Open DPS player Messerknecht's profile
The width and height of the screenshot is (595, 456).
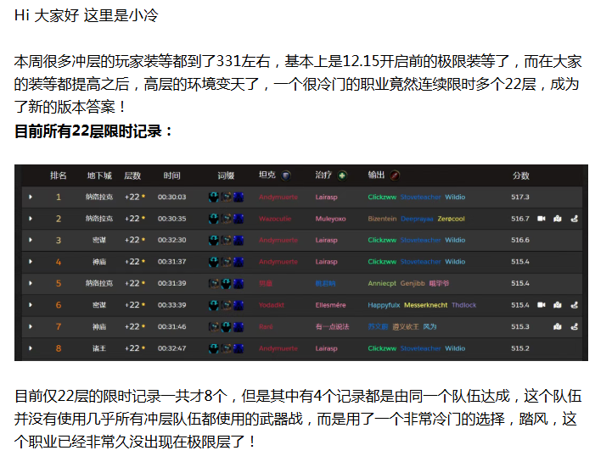(x=425, y=305)
